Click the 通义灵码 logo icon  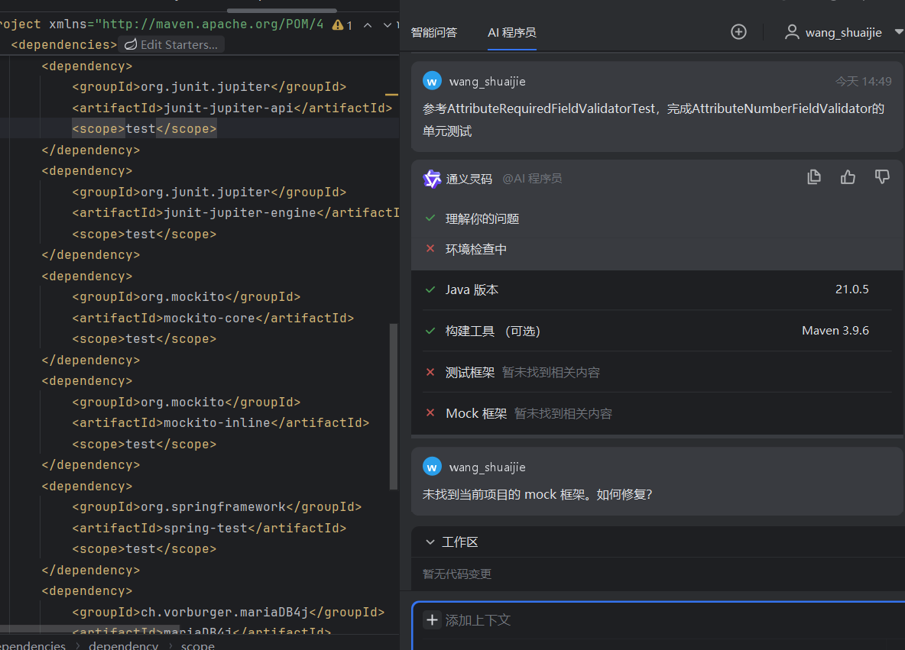point(431,179)
